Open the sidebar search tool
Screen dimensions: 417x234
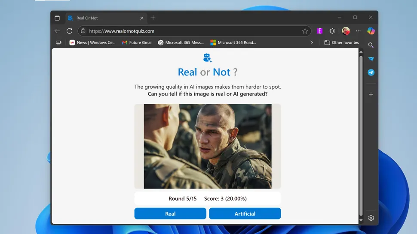tap(371, 45)
